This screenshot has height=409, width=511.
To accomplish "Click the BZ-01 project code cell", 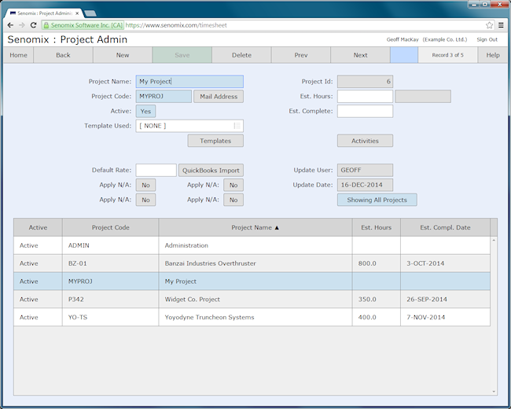I will tap(111, 263).
